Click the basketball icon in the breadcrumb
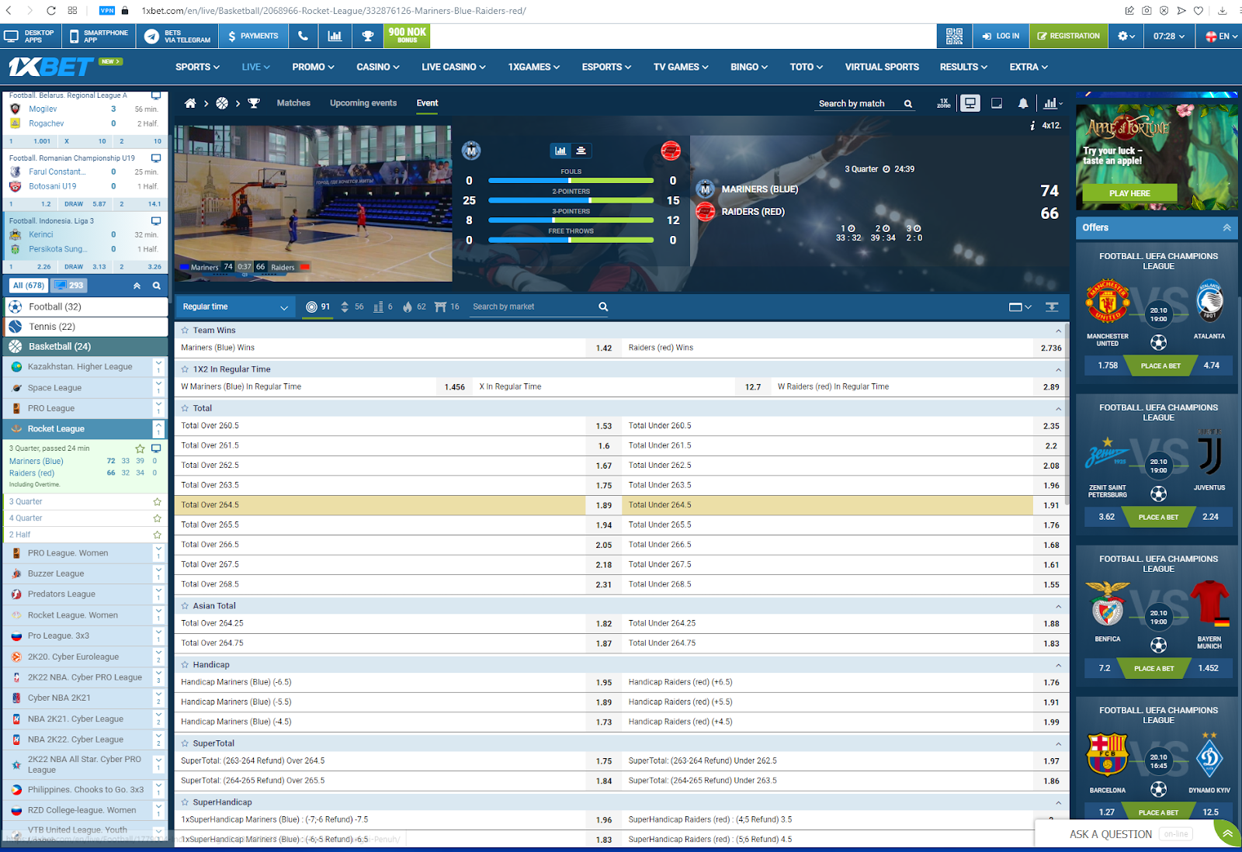This screenshot has width=1242, height=852. pos(222,103)
